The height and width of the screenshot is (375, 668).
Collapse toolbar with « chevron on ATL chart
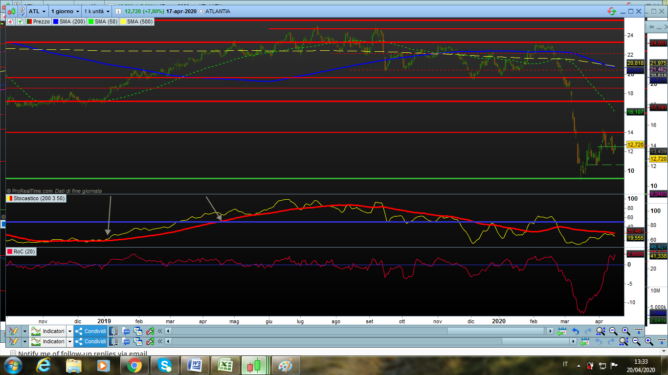(x=159, y=331)
